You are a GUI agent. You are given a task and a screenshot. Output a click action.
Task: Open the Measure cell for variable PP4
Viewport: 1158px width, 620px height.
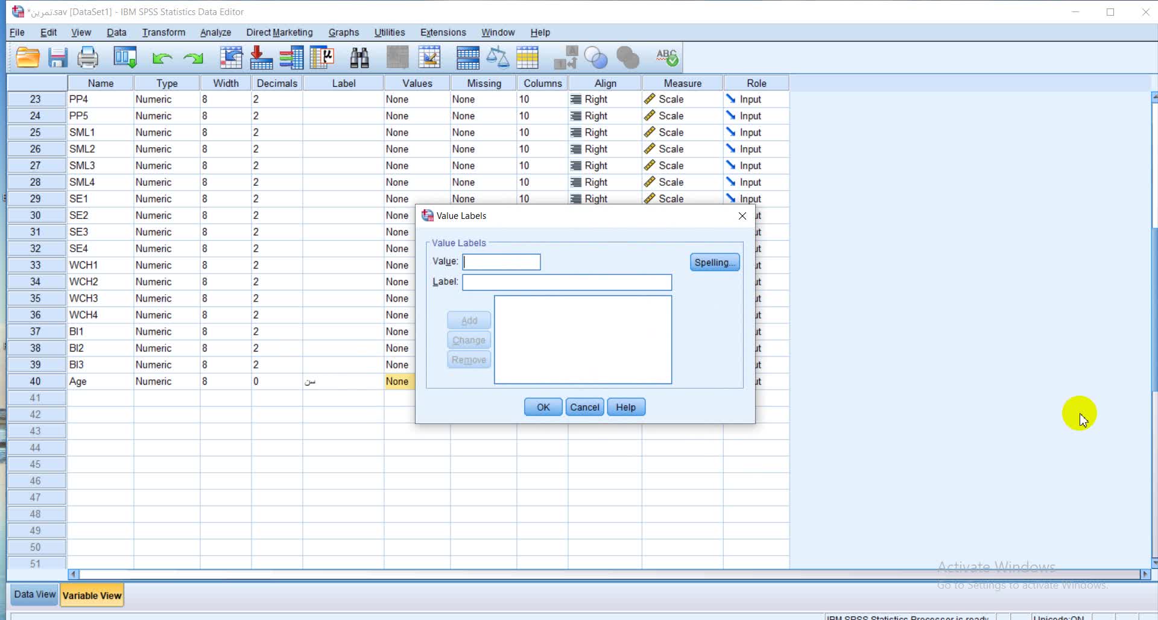(x=682, y=99)
